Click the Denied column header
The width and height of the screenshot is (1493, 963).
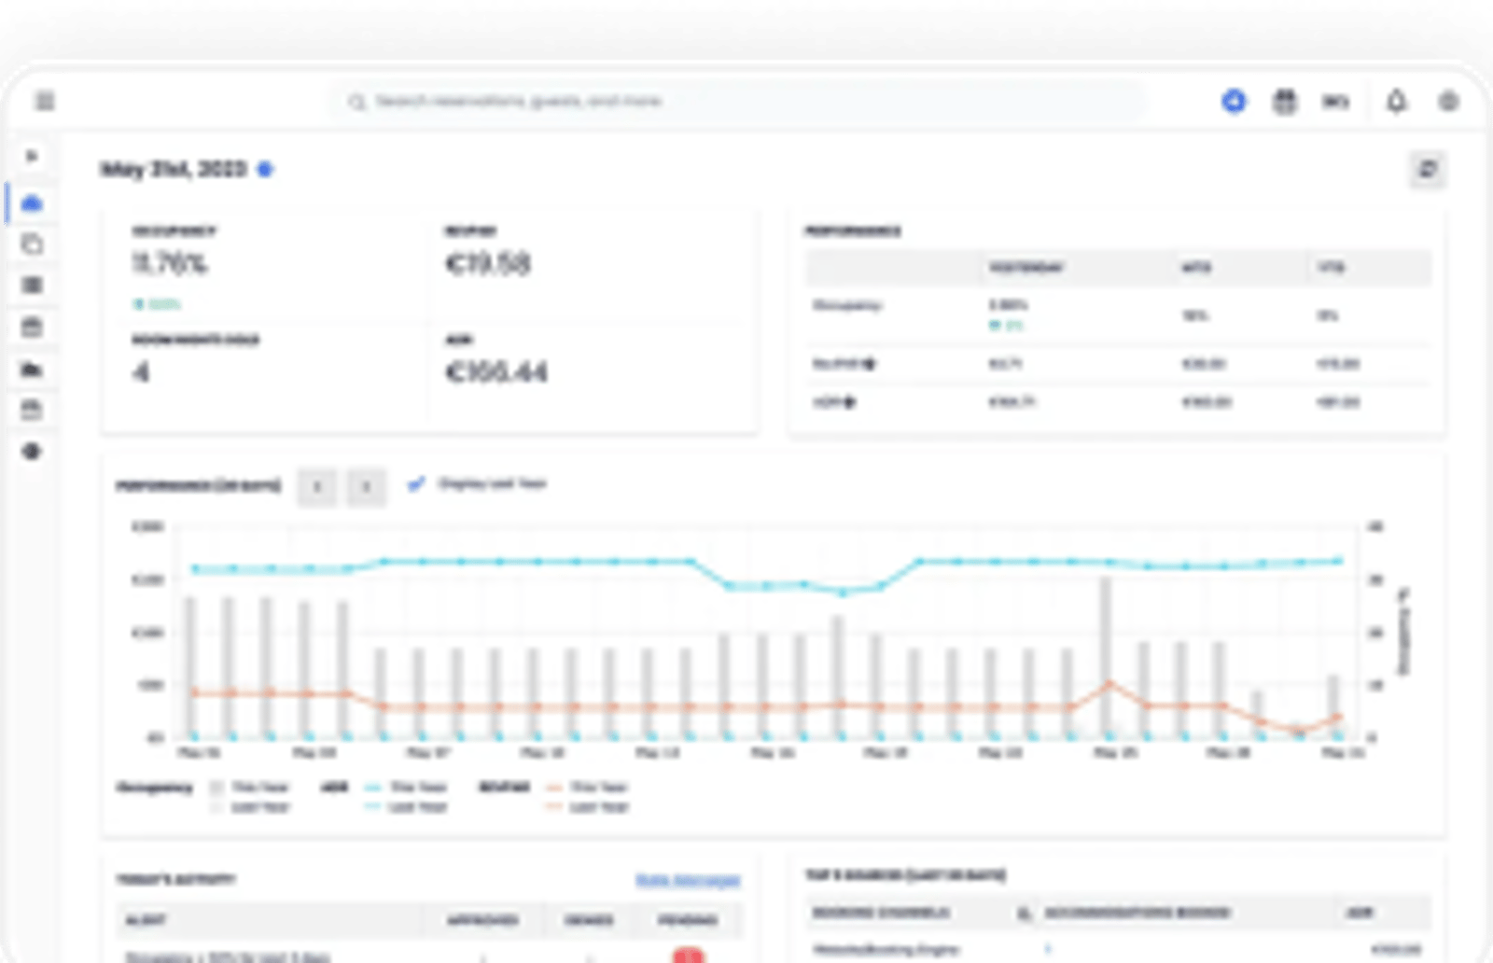(589, 920)
